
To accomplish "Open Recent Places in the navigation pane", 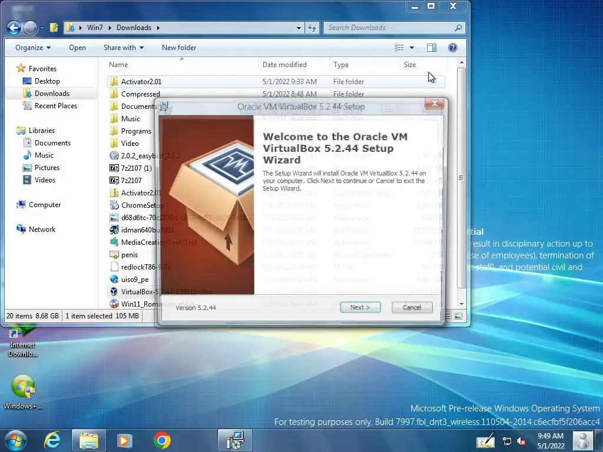I will click(x=55, y=106).
